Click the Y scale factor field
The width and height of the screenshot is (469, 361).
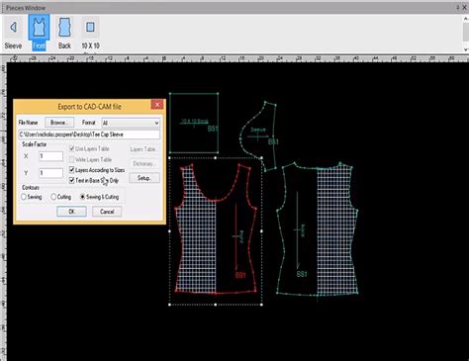click(50, 173)
